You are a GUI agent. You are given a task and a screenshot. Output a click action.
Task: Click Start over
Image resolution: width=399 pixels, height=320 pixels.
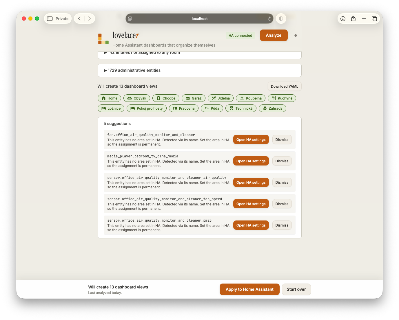pos(296,289)
